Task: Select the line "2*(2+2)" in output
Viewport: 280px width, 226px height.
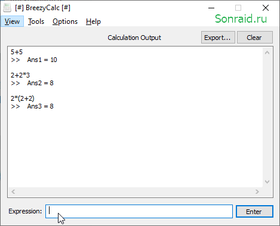Action: click(x=23, y=98)
